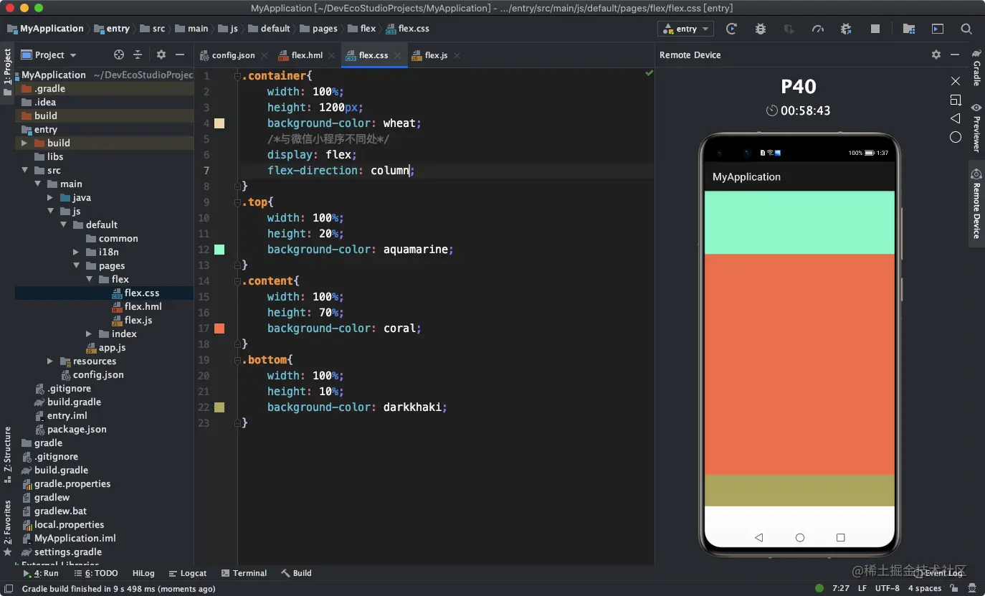Tap the phone's recent apps square
Image resolution: width=985 pixels, height=596 pixels.
point(841,537)
